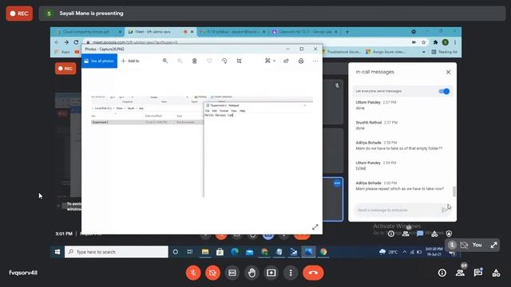Image resolution: width=511 pixels, height=287 pixels.
Task: Go forward in the shared Chrome
Action: (x=66, y=42)
